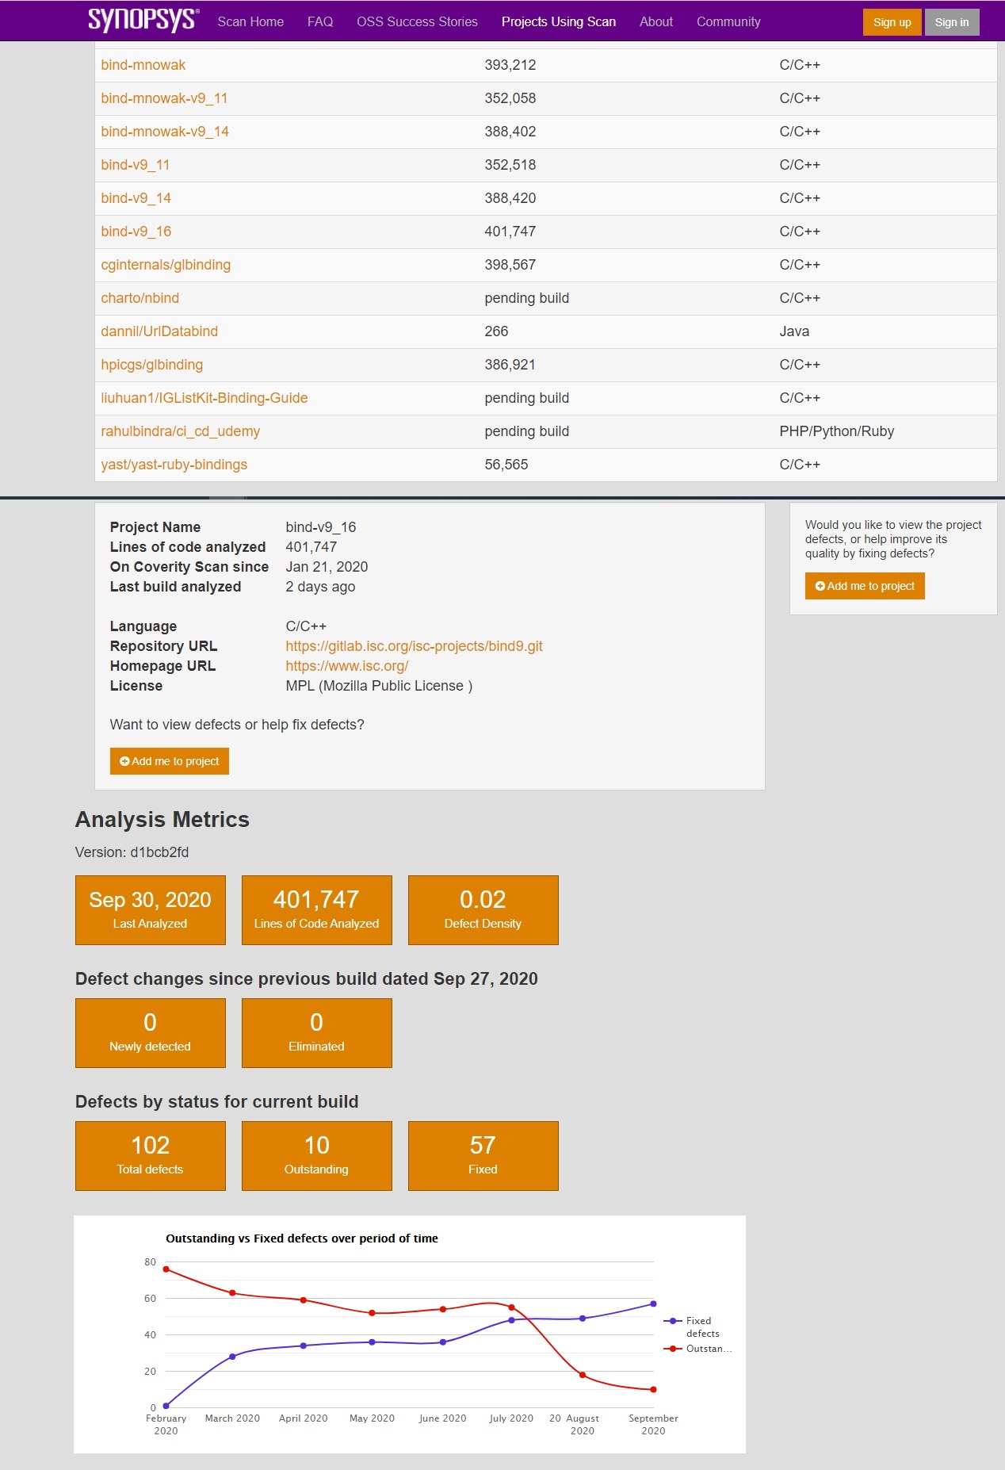Click the 401,747 Lines of Code tile
Screen dimensions: 1005x1470
[x=317, y=910]
